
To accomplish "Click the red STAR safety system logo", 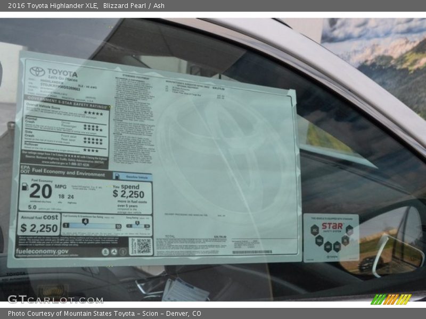I will (x=332, y=225).
